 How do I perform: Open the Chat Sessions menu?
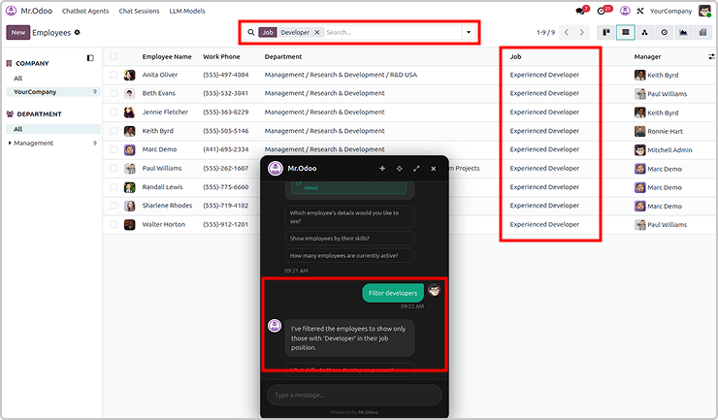(x=138, y=11)
